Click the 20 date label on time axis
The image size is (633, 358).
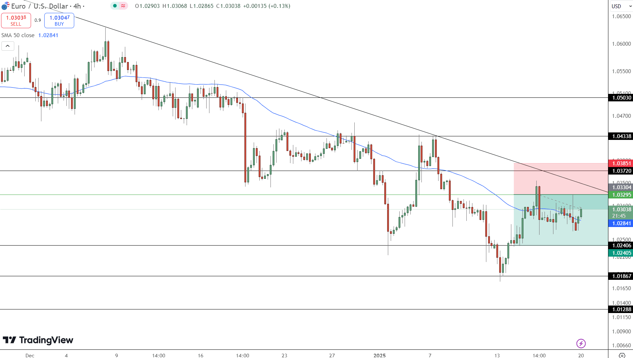(x=581, y=355)
